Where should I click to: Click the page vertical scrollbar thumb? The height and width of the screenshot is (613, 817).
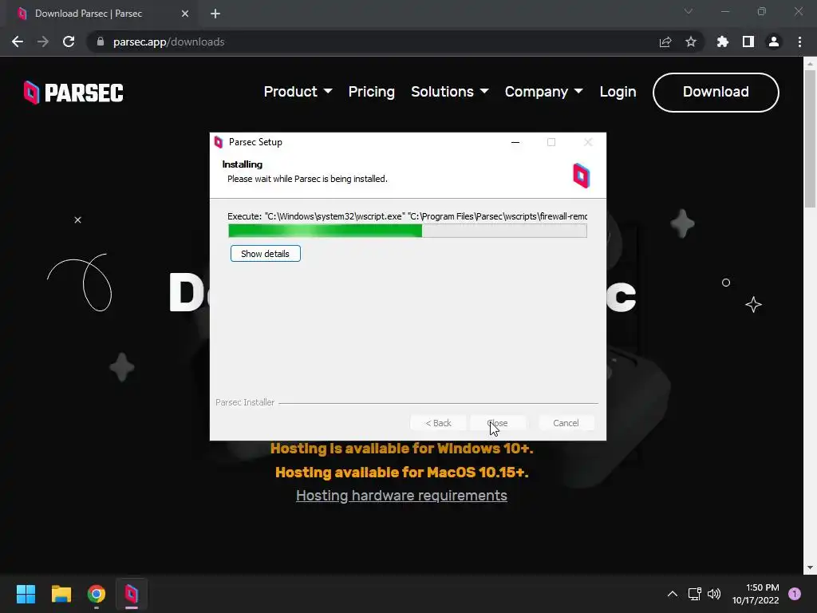click(810, 140)
